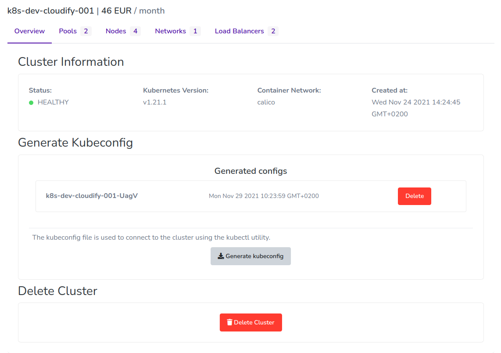
Task: Click the config name k8s-dev-cloudify-001-UagV
Action: (92, 195)
